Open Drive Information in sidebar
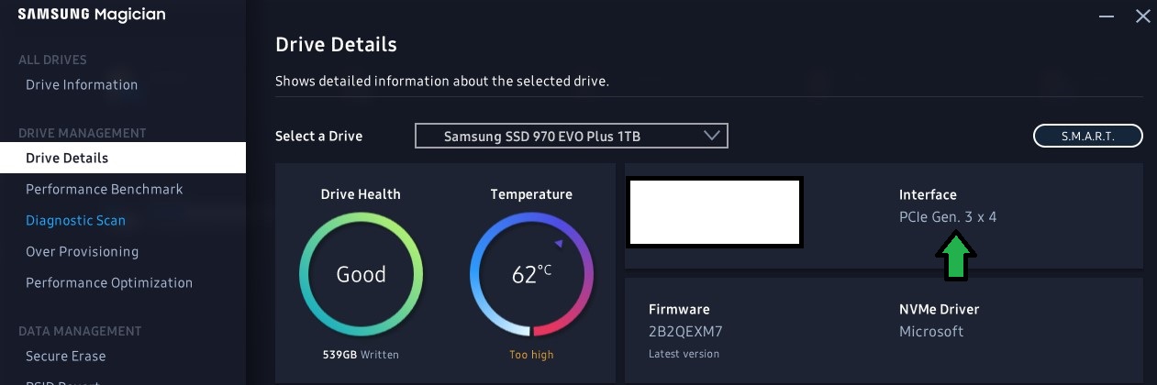1157x385 pixels. coord(82,84)
